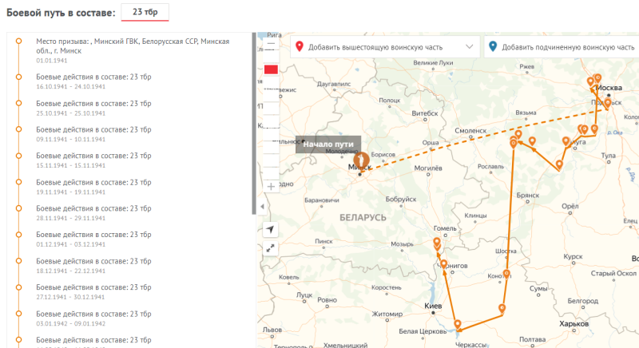
Task: Click the blue pin icon for subordinate unit
Action: pos(493,46)
